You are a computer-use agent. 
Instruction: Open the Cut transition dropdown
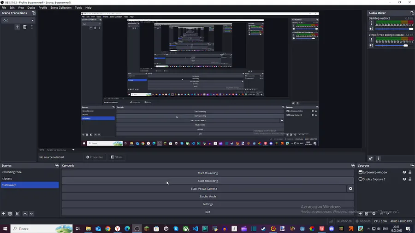coord(18,20)
